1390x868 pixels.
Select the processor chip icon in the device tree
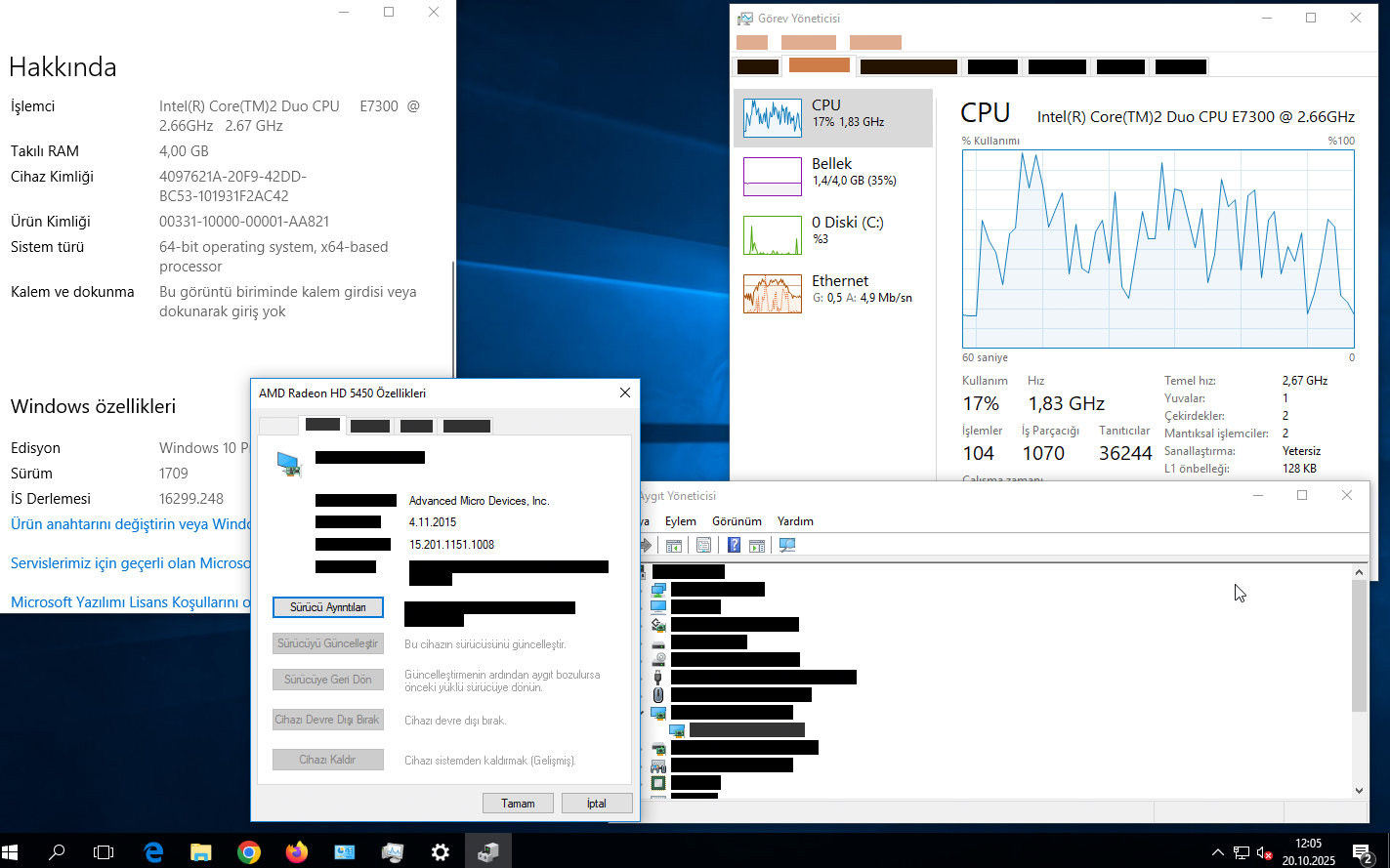[658, 782]
